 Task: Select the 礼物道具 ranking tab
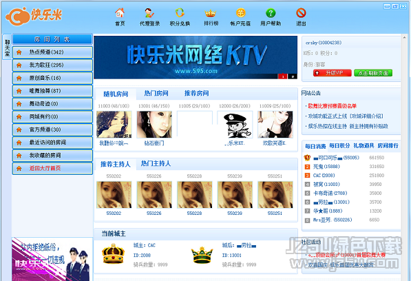tap(363, 146)
